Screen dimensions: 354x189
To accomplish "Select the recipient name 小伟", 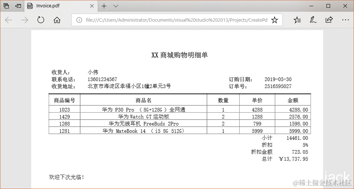I will click(93, 72).
